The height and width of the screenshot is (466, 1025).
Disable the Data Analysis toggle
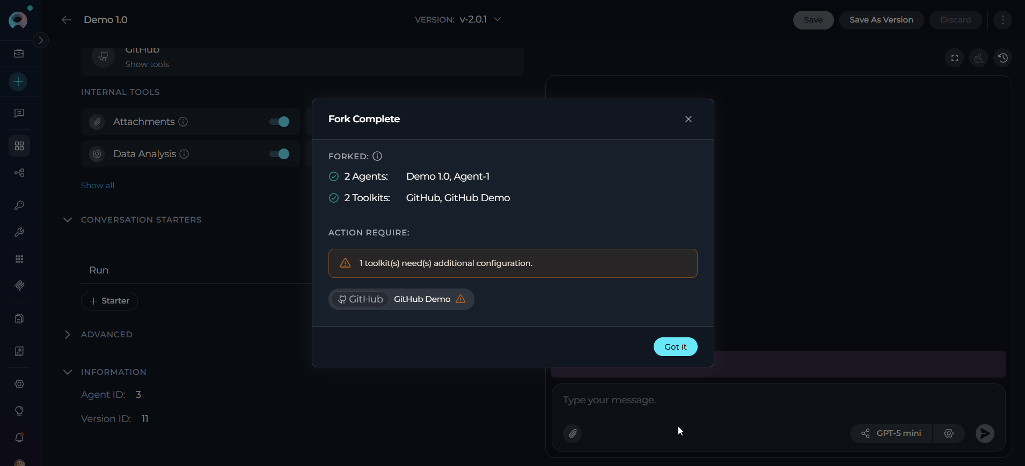point(279,154)
